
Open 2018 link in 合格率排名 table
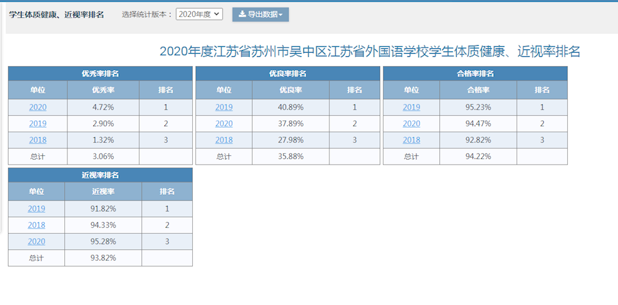pyautogui.click(x=412, y=140)
